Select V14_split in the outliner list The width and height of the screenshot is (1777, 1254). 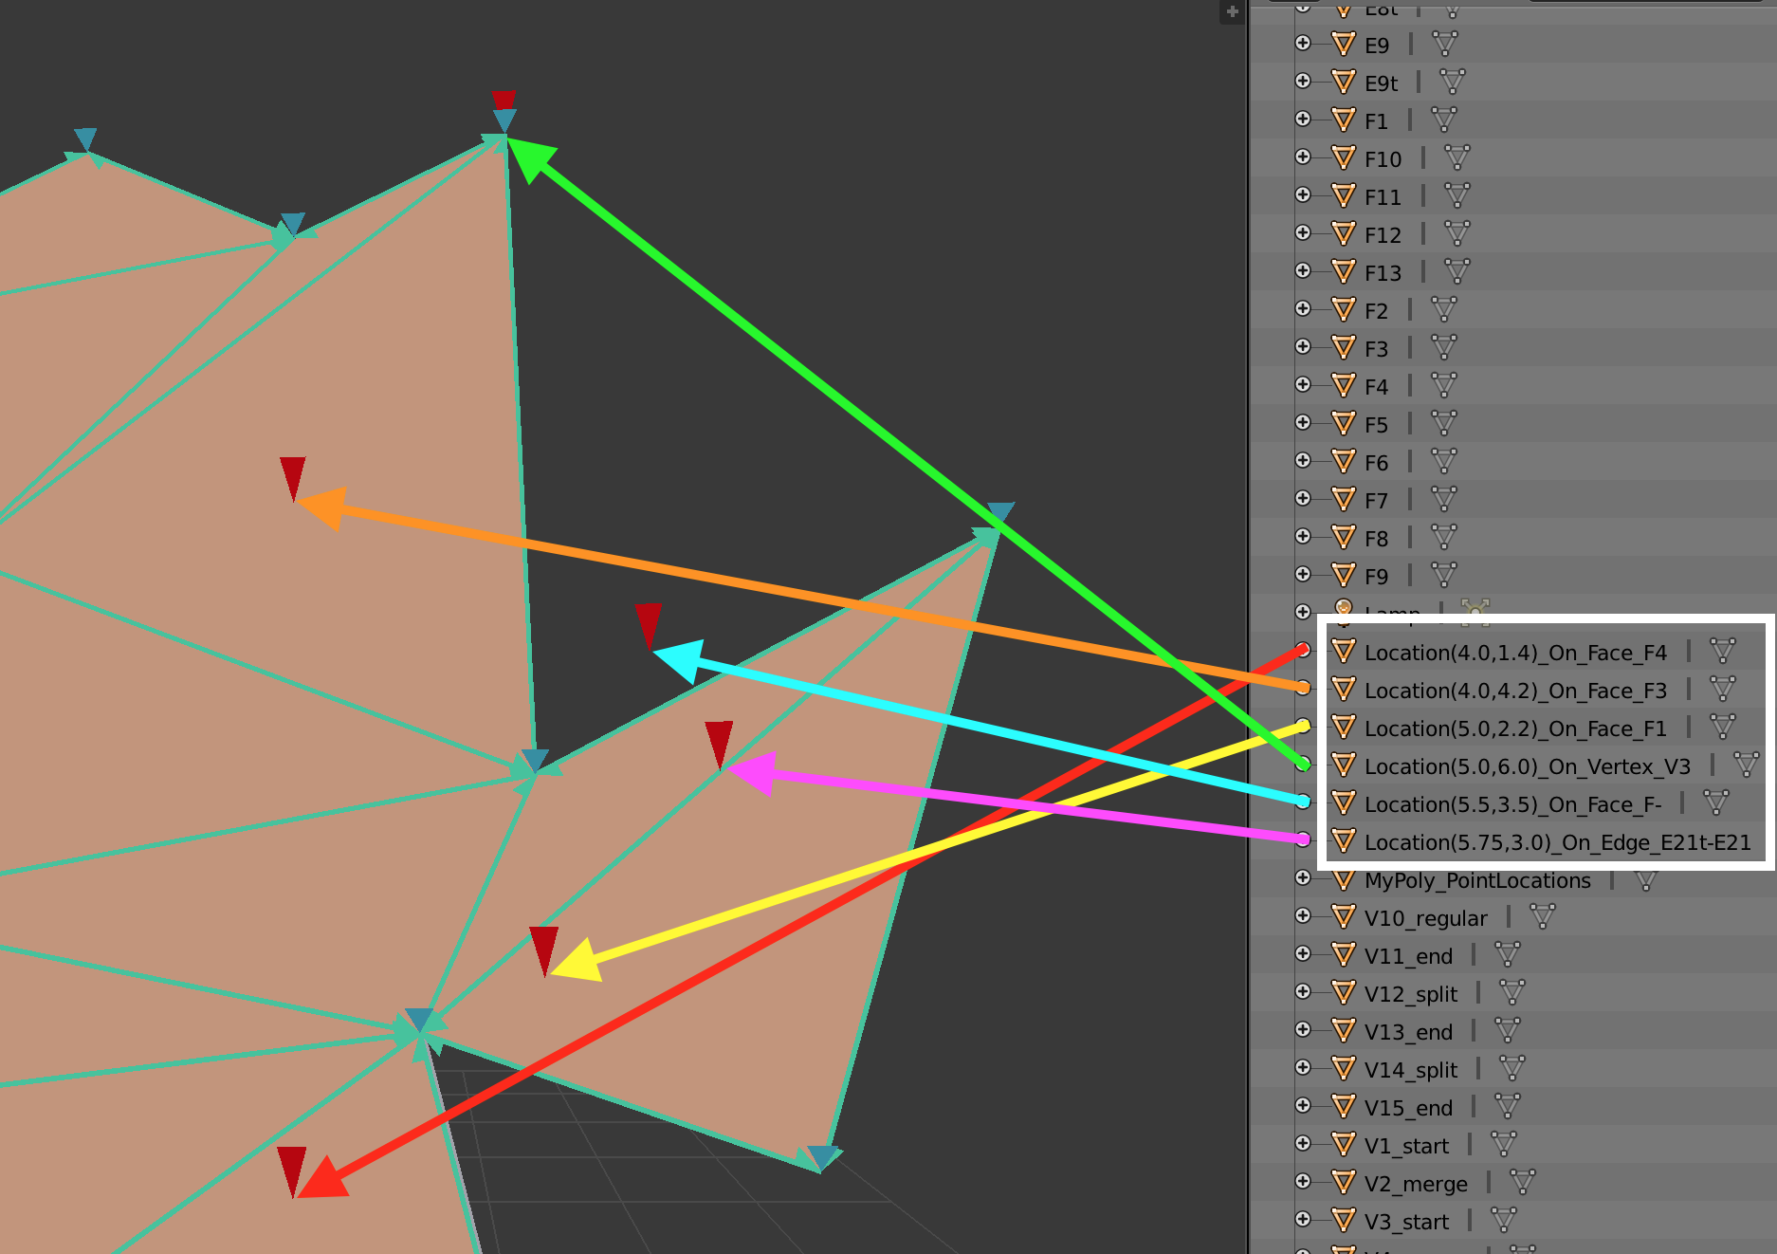(x=1410, y=1070)
